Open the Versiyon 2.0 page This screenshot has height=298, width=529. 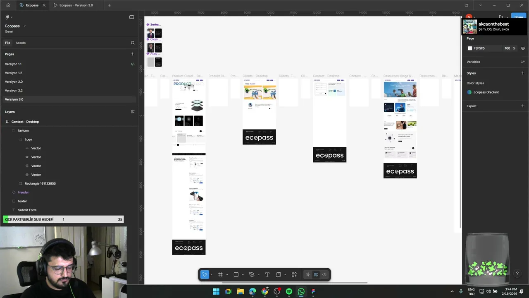(14, 82)
